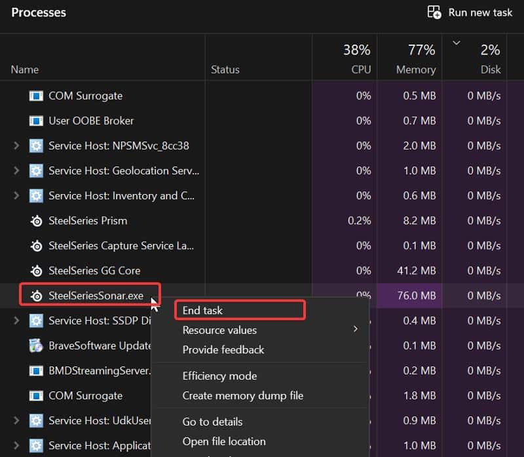Select Create memory dump file

point(243,396)
